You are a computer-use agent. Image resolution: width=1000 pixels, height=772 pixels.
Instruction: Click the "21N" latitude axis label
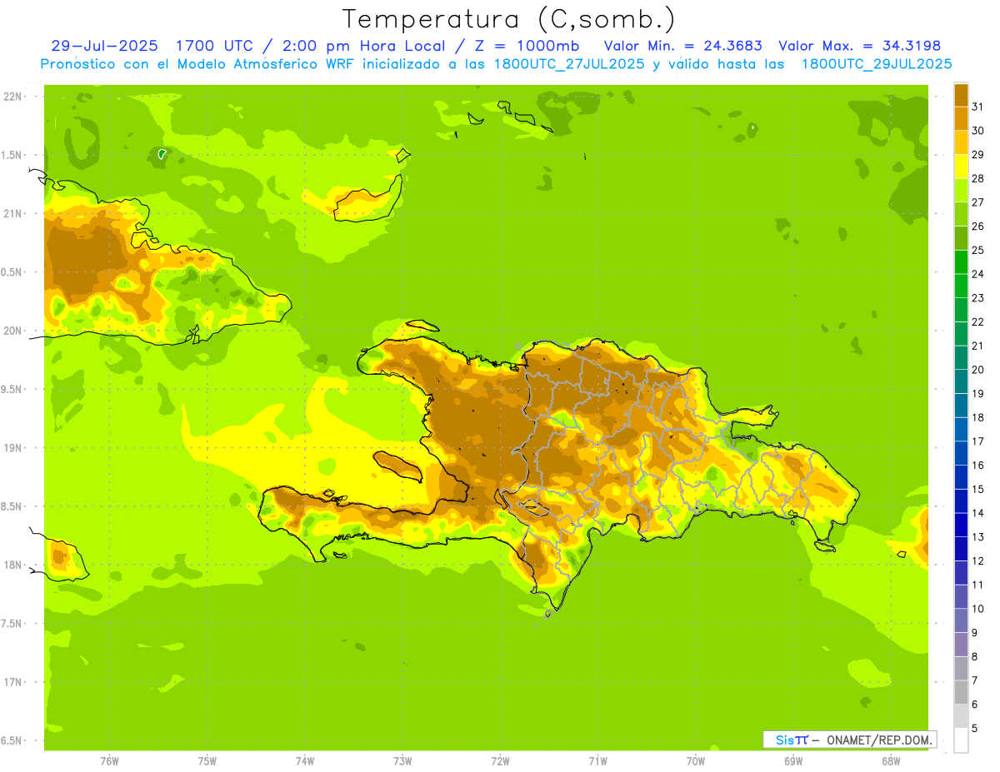[13, 213]
